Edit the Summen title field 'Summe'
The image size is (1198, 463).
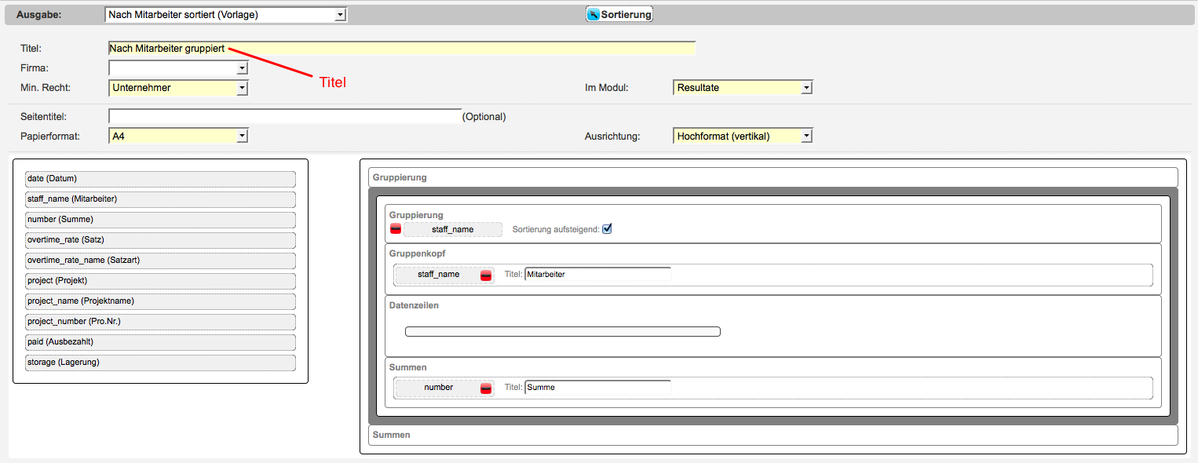tap(597, 388)
